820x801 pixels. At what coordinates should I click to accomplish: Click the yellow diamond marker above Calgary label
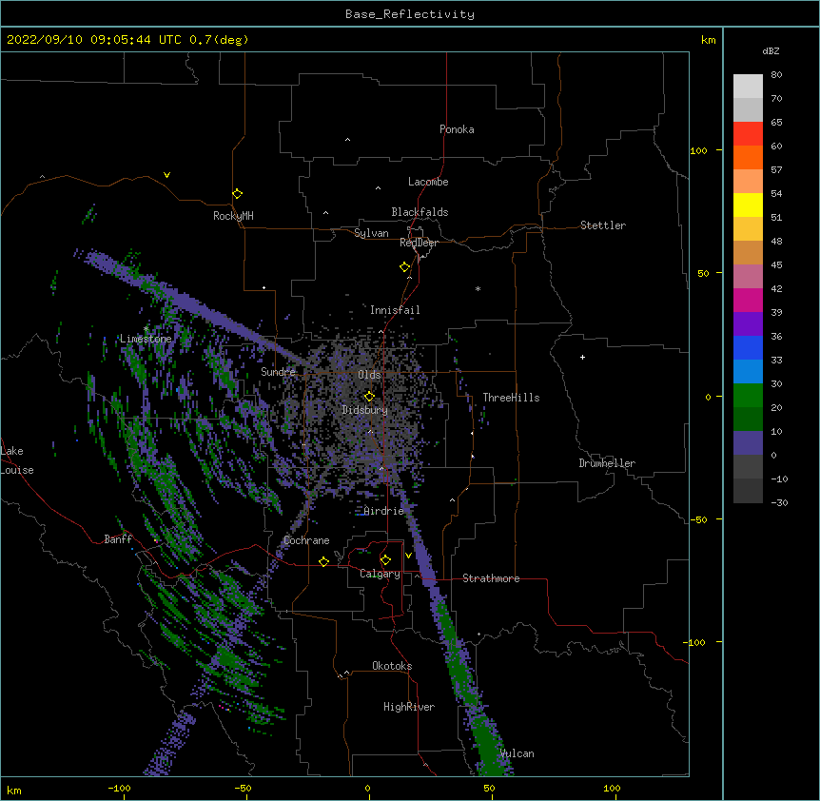385,560
